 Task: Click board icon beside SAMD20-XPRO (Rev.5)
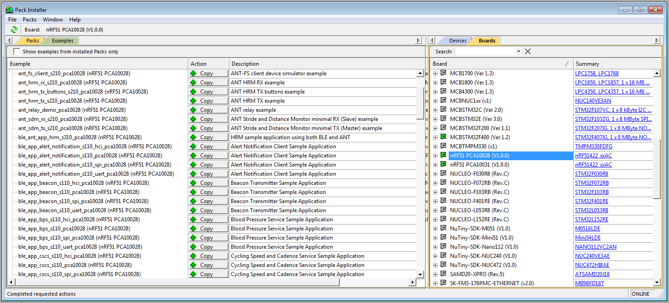click(443, 274)
